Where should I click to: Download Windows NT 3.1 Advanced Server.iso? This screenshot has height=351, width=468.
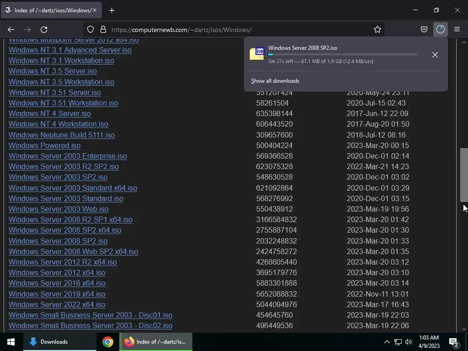coord(70,50)
